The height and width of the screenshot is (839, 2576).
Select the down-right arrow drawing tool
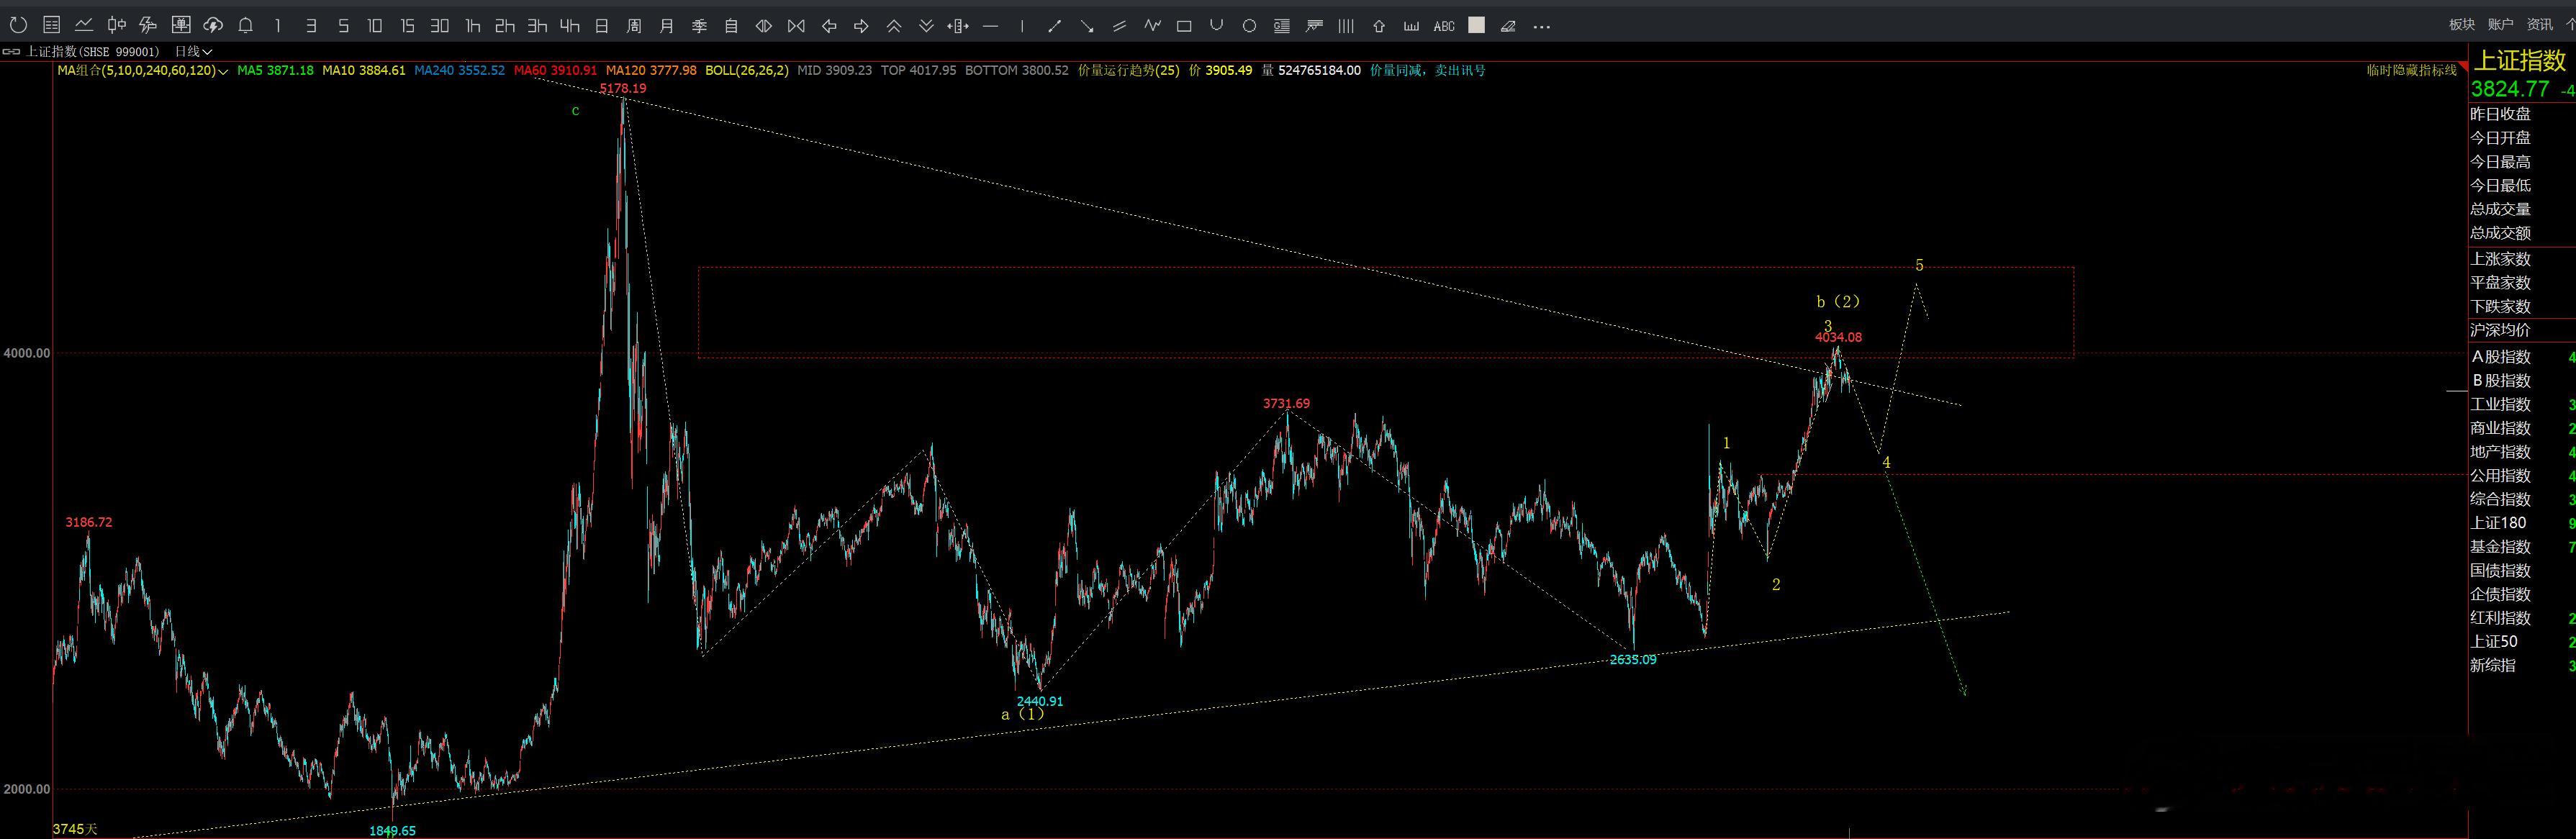click(x=1087, y=26)
